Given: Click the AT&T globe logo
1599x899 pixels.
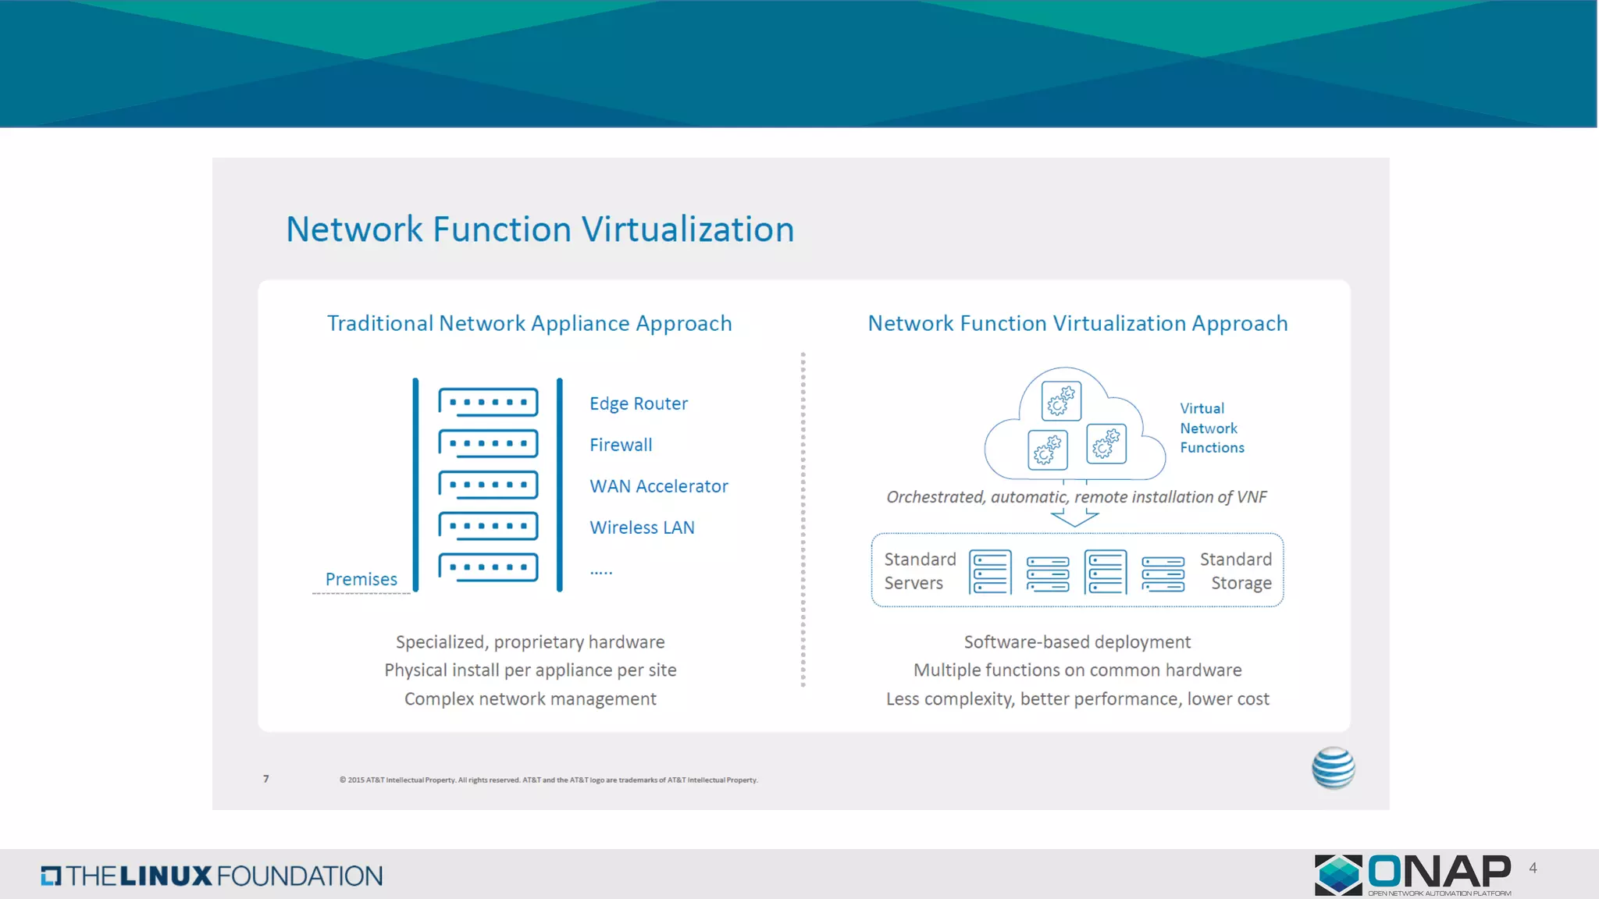Looking at the screenshot, I should coord(1334,768).
